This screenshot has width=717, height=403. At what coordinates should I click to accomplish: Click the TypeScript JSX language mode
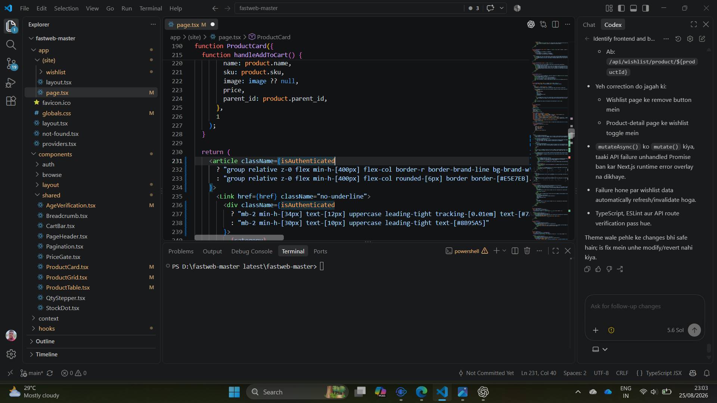pyautogui.click(x=664, y=373)
